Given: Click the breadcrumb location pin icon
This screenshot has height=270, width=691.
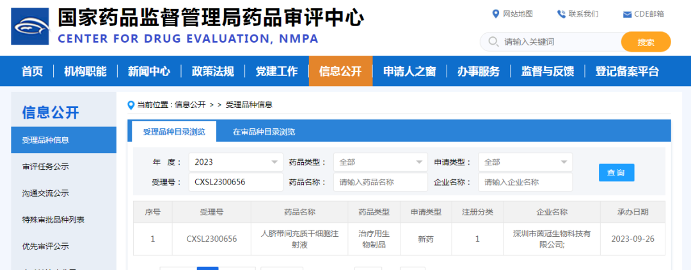Looking at the screenshot, I should 131,105.
